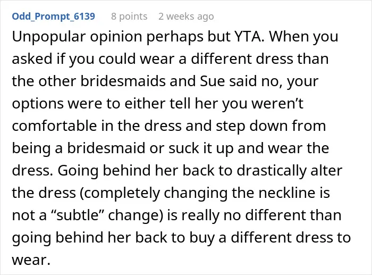This screenshot has height=275, width=372.
Task: Click the name "Sue" in the comment
Action: 212,81
